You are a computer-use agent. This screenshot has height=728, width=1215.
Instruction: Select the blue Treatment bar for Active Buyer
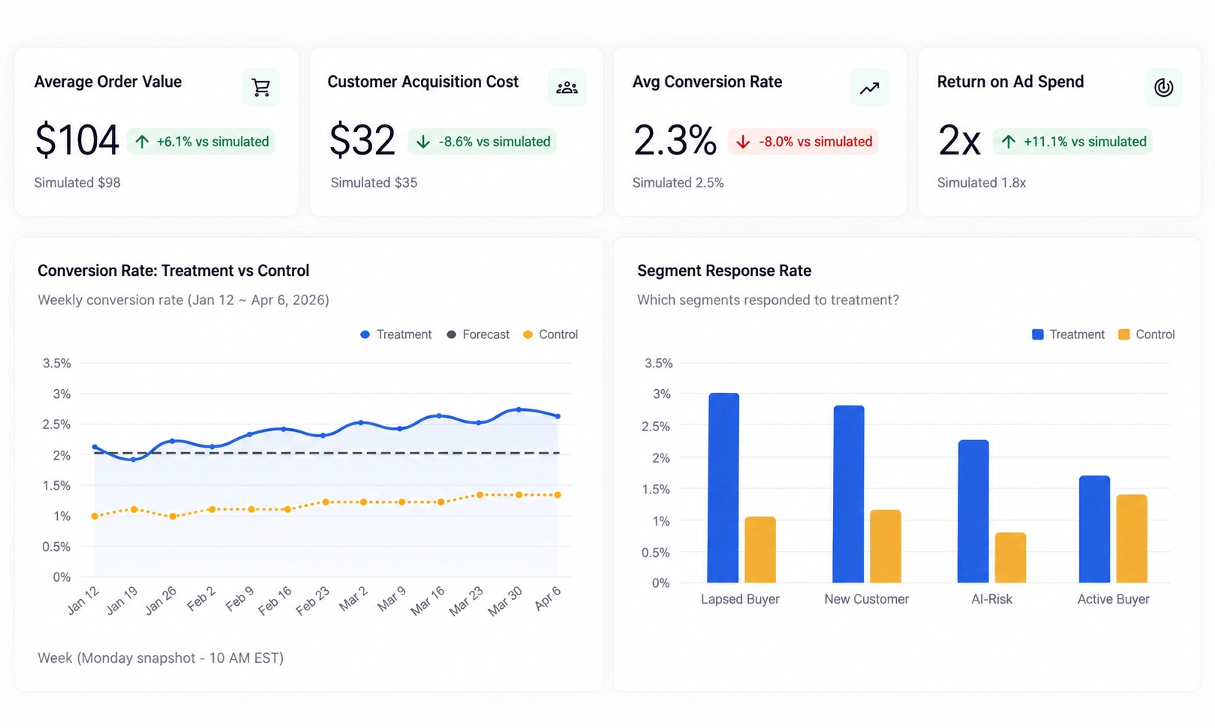[x=1094, y=529]
